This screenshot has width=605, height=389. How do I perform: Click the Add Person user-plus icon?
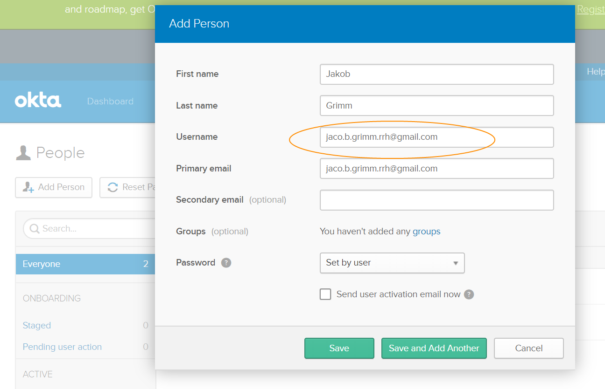[28, 187]
